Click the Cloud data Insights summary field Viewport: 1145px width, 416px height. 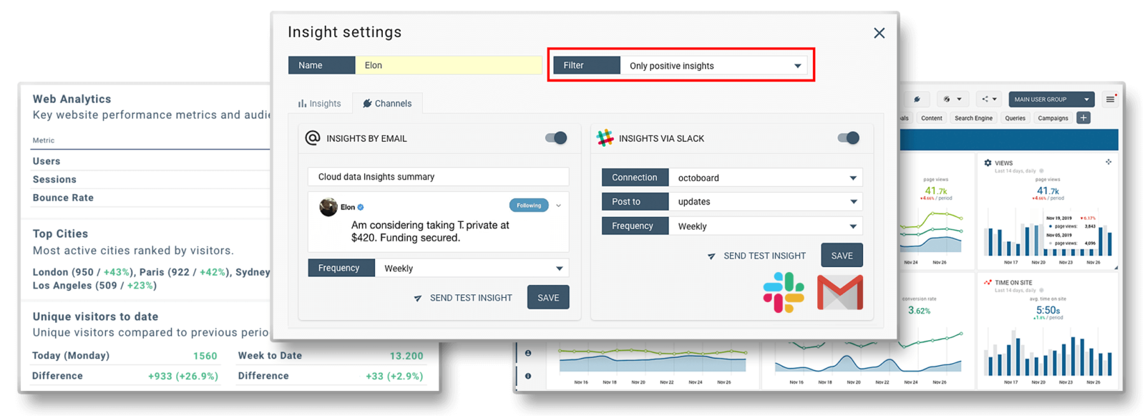pos(438,177)
